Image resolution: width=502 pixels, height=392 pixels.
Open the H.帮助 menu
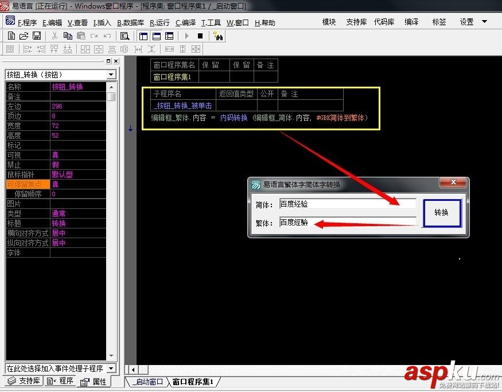pos(264,23)
